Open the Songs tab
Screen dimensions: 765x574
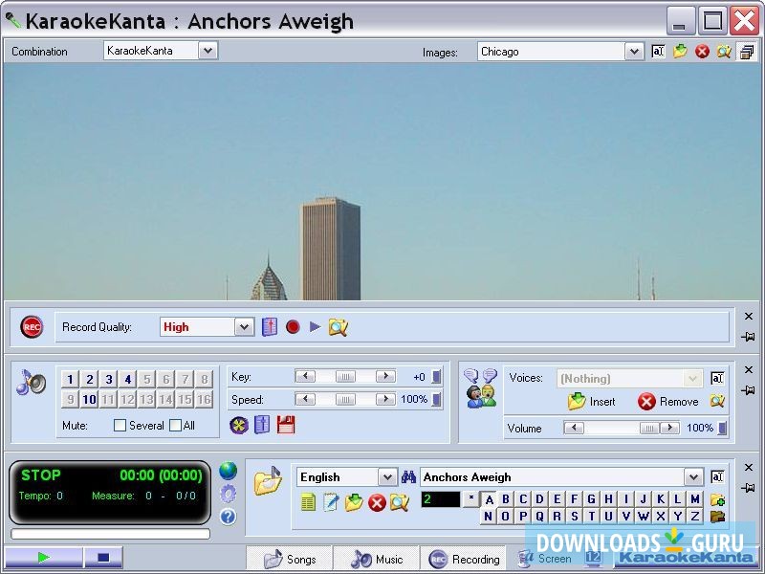[x=292, y=559]
